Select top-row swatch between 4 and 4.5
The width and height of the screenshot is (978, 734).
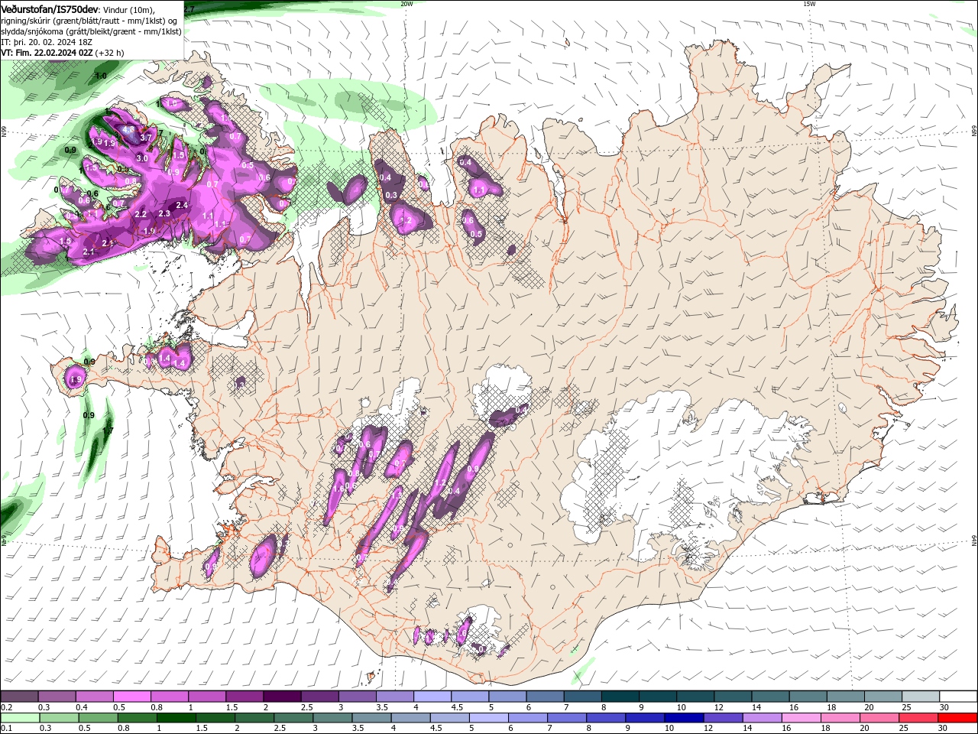pyautogui.click(x=432, y=697)
